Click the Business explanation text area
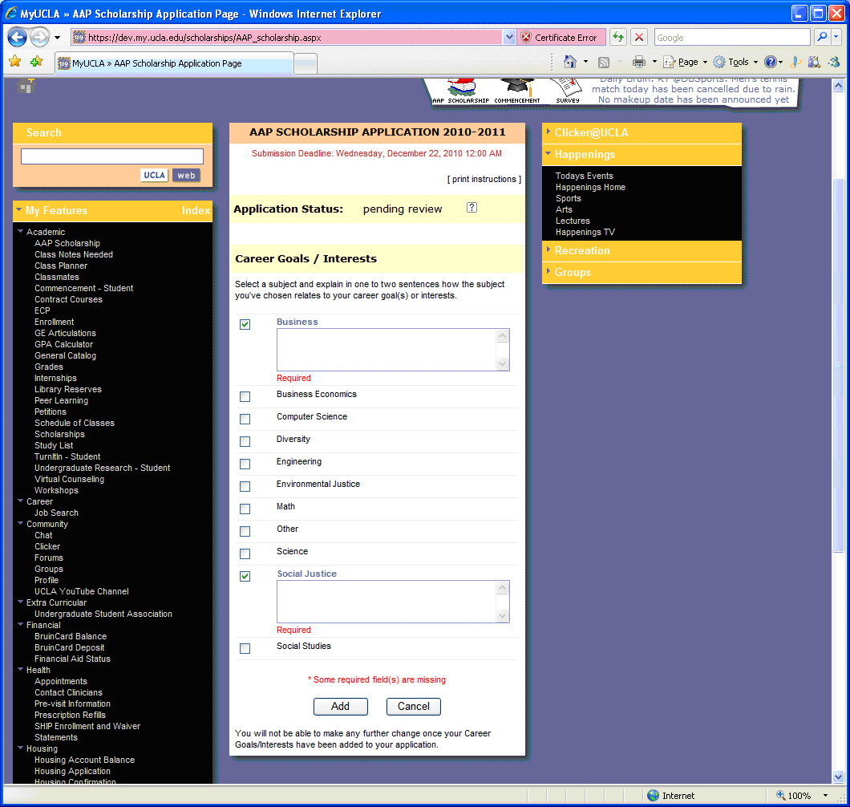850x807 pixels. point(387,350)
